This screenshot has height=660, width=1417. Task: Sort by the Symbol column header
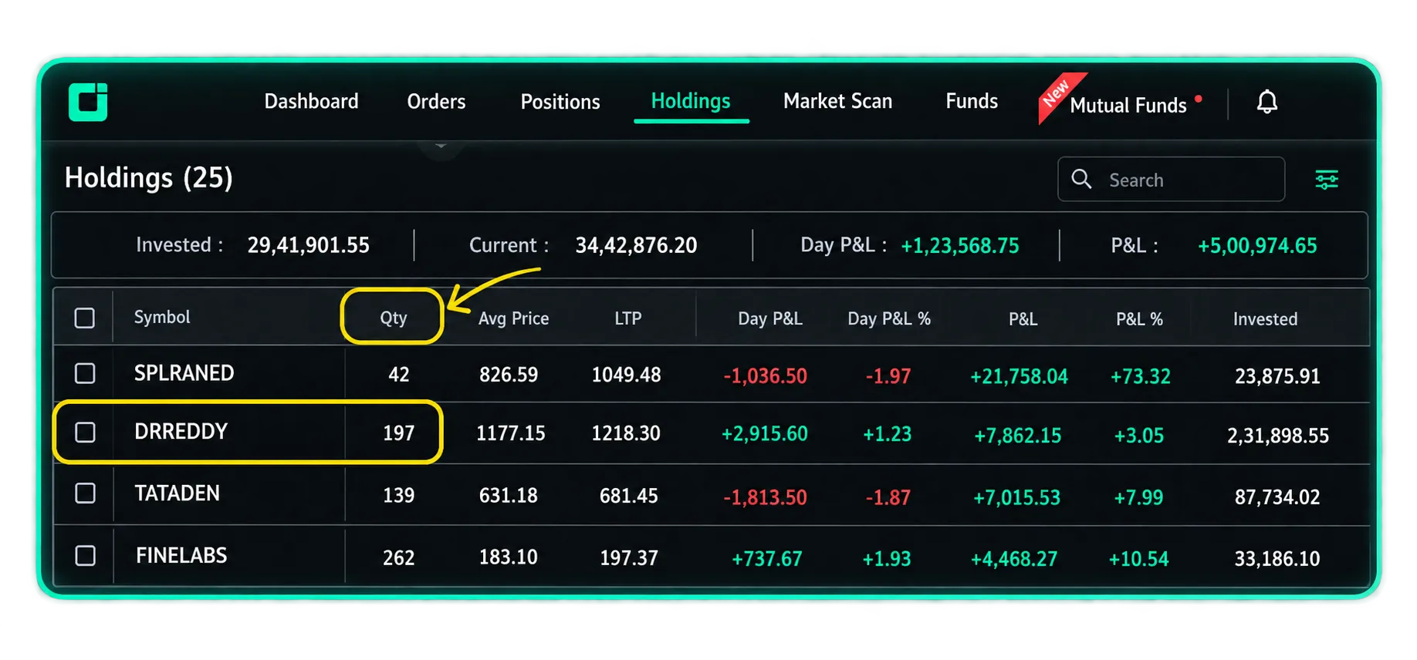(162, 317)
